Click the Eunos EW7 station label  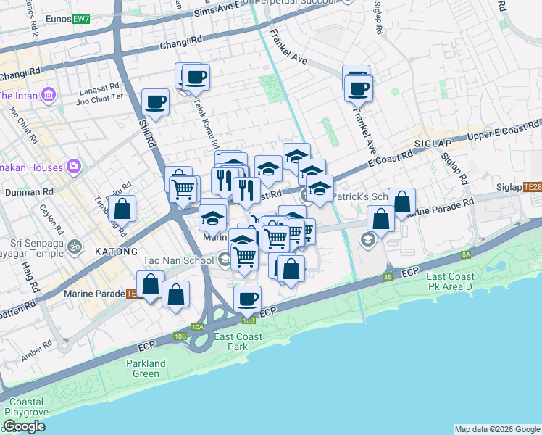coord(68,19)
